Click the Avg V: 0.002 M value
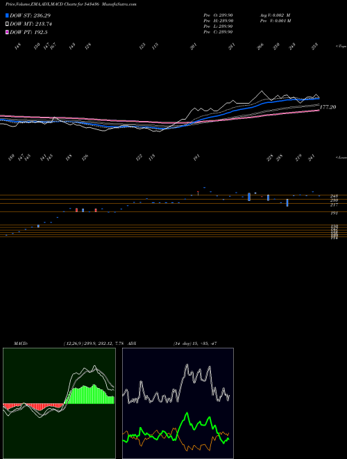347x459 pixels. pos(275,15)
